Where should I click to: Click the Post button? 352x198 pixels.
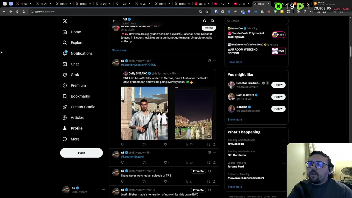[81, 153]
